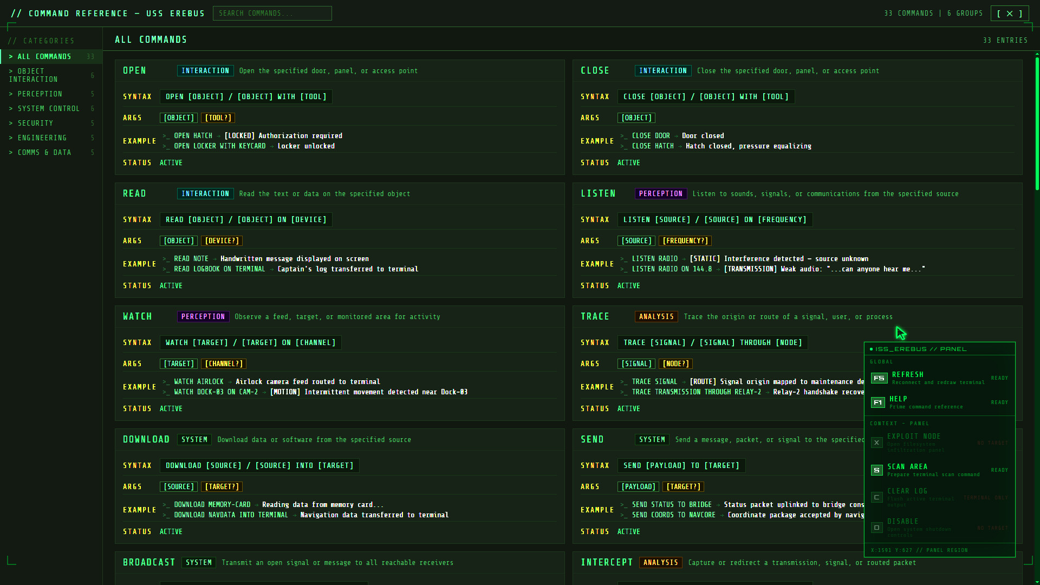Click the OPEN command syntax box

point(246,97)
